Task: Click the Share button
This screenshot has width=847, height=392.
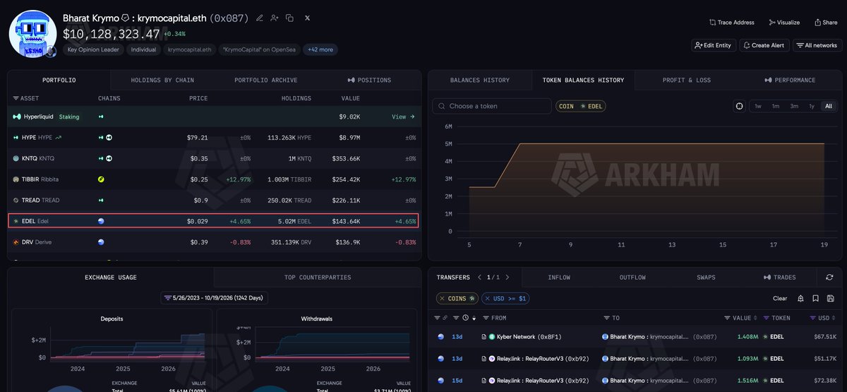Action: click(825, 23)
